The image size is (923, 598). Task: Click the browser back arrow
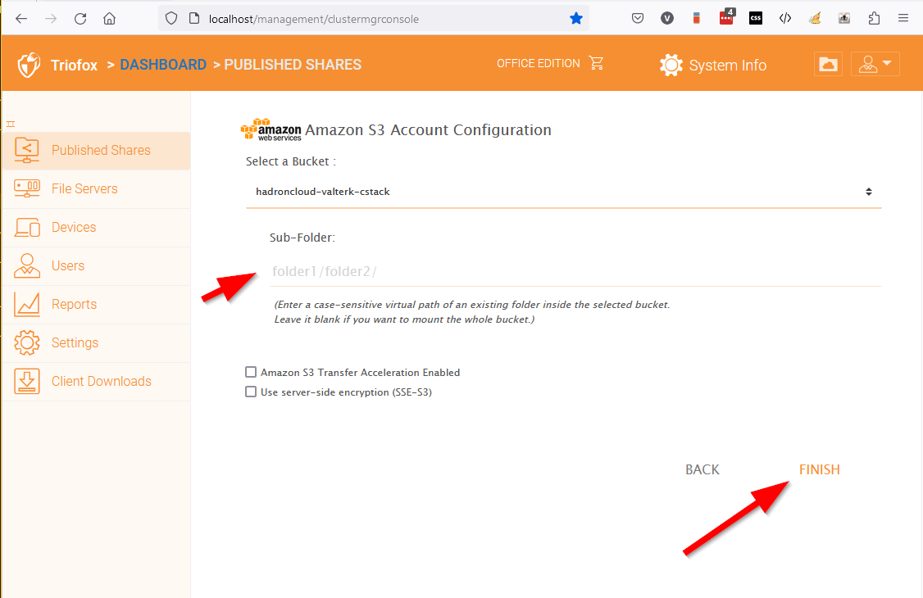pyautogui.click(x=21, y=19)
